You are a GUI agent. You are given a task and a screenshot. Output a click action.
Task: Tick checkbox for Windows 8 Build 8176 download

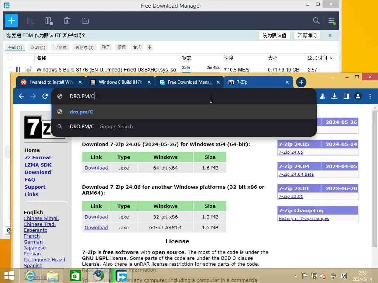click(10, 70)
